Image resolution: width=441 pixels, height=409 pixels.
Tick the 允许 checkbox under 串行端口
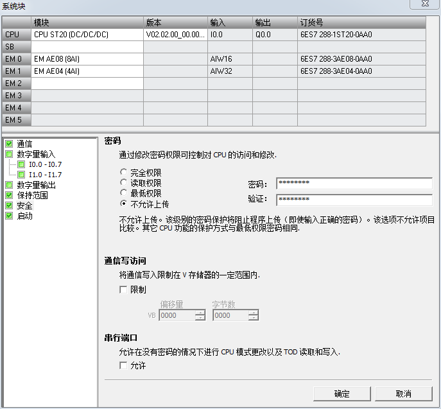(x=123, y=365)
